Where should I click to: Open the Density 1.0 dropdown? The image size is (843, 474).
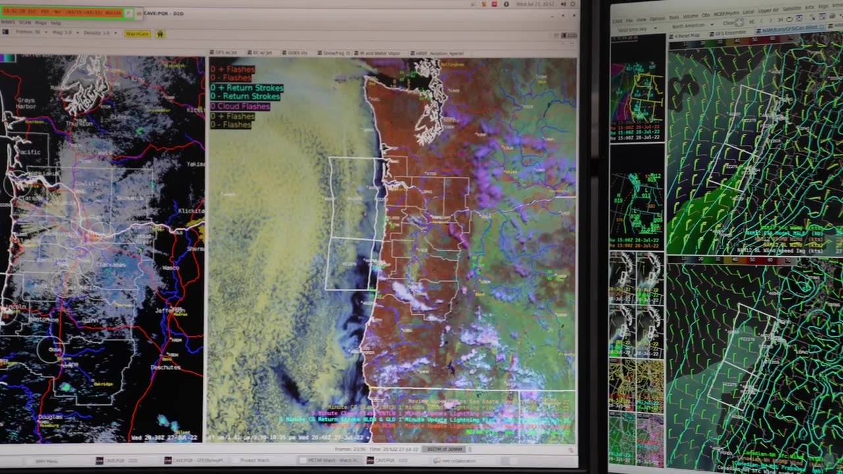coord(100,33)
